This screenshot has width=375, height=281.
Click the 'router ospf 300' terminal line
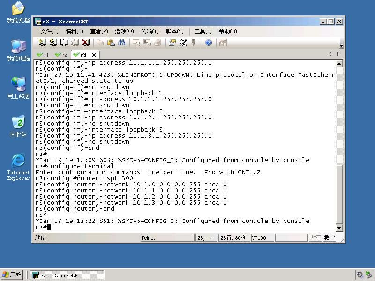coord(84,178)
